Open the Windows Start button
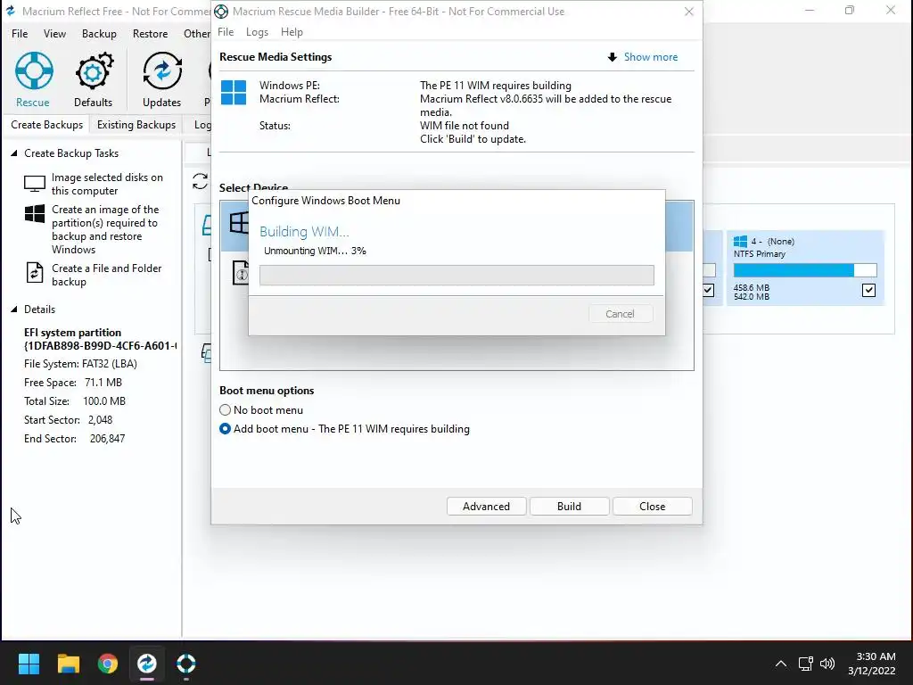This screenshot has width=913, height=685. [x=29, y=664]
